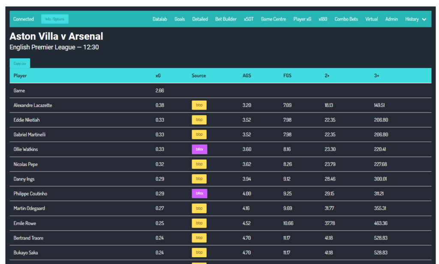Select the Danny Ings player name
439x264 pixels.
click(x=24, y=179)
